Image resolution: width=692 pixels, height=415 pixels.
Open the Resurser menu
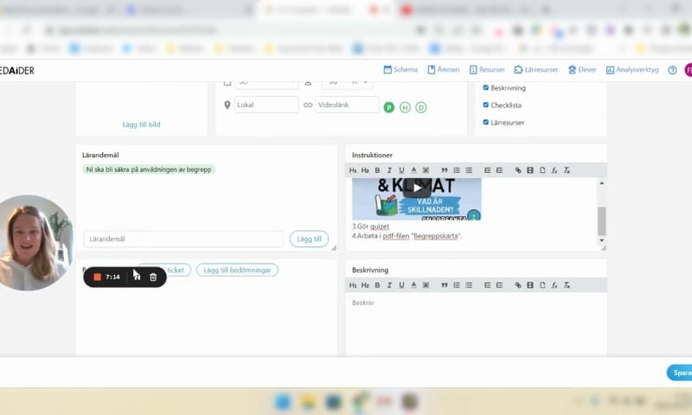pos(487,70)
